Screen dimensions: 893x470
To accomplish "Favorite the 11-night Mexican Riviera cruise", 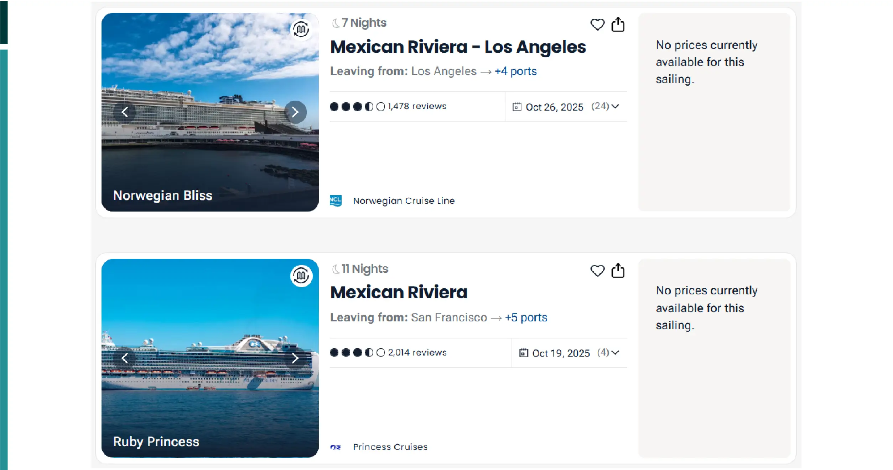I will click(597, 271).
